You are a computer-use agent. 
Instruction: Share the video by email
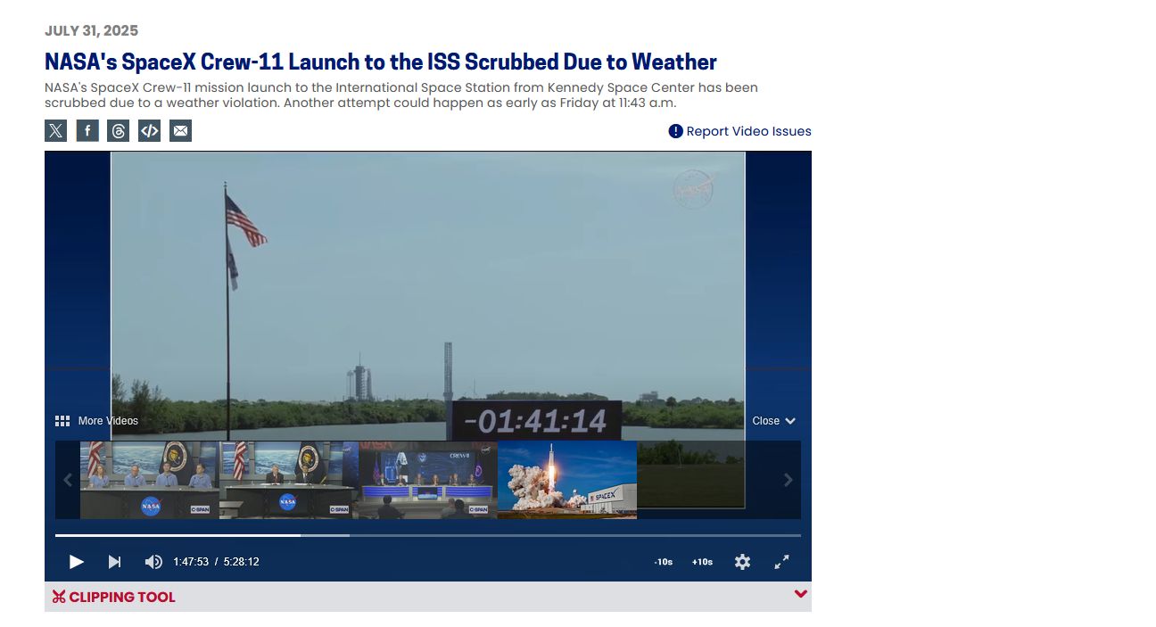point(180,131)
